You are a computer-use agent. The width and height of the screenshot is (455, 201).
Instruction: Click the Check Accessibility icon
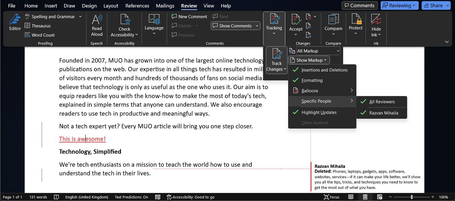[x=125, y=19]
